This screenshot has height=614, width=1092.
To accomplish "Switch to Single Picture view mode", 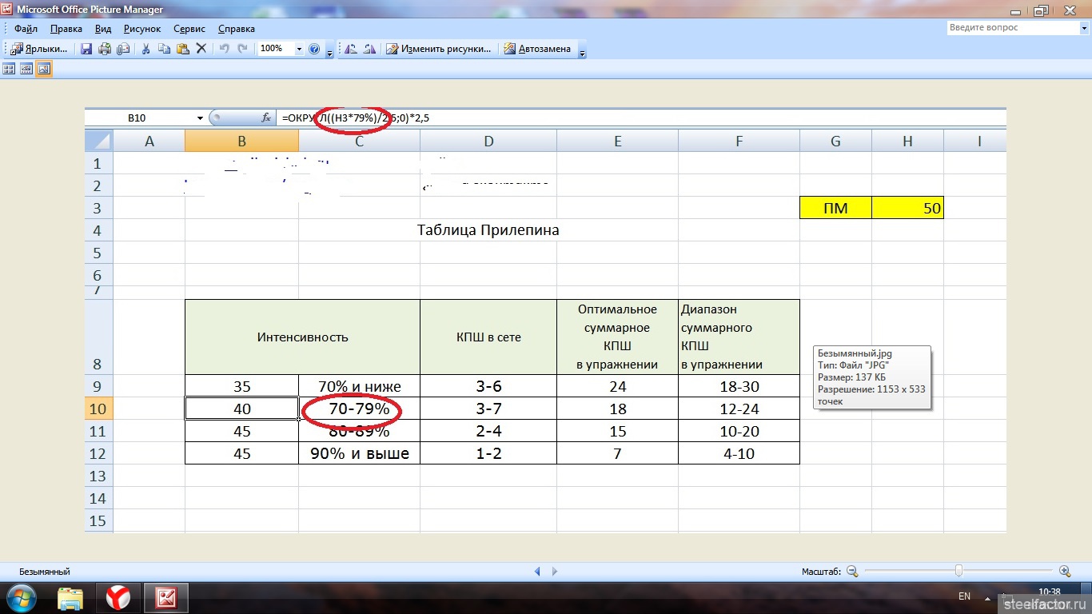I will pyautogui.click(x=44, y=70).
